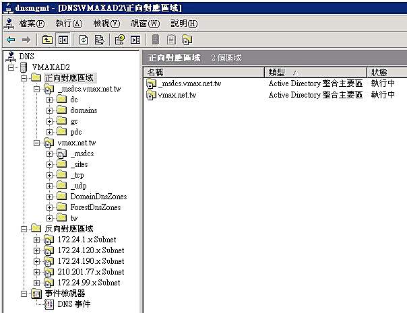407x313 pixels.
Task: Expand the pdc folder node
Action: [49, 132]
